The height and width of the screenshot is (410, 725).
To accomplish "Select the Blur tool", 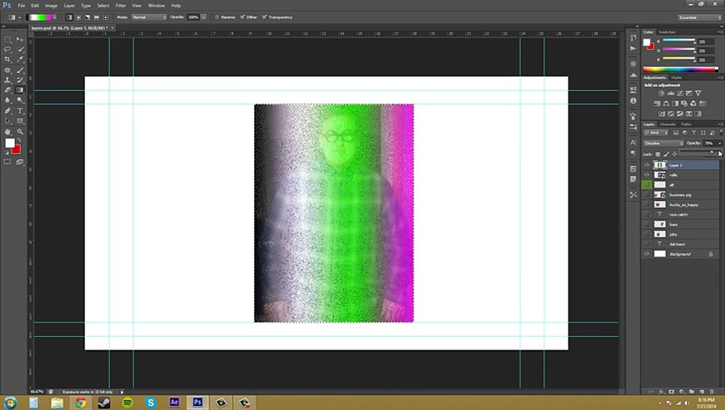I will tap(7, 100).
